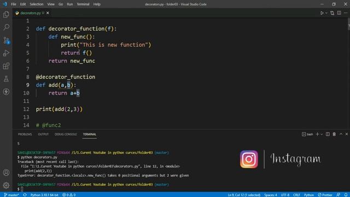Viewport: 350px width, 197px height.
Task: Select the decorators.py editor tab
Action: point(32,13)
